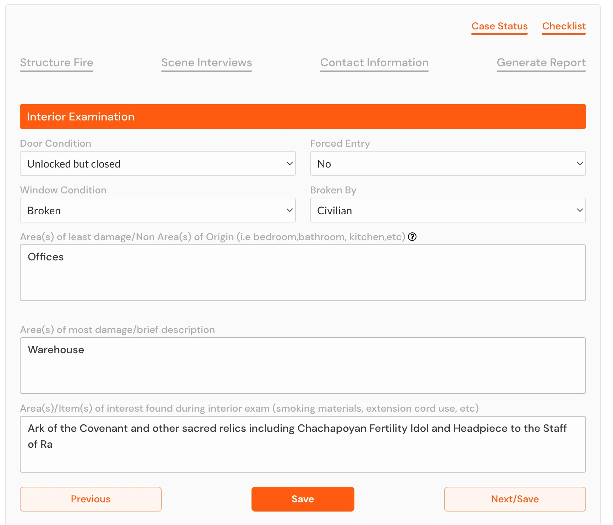This screenshot has height=525, width=613.
Task: Click the Previous button
Action: 90,499
